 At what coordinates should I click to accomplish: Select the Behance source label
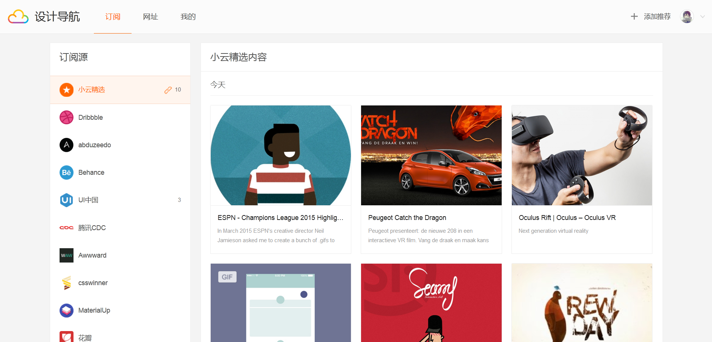91,173
